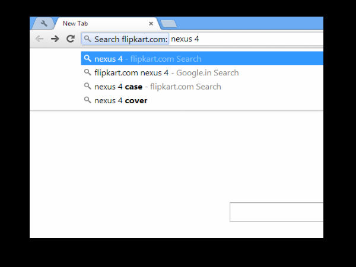Click the empty tab strip beside the new tab button
Viewport: 356px width, 267px height.
click(249, 23)
